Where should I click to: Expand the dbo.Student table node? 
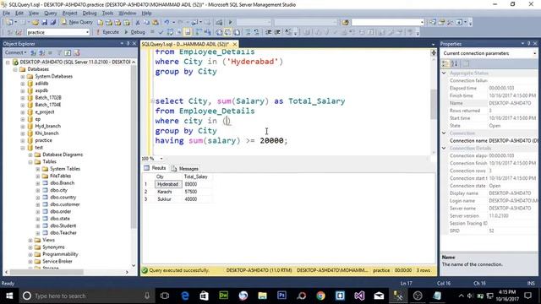pos(38,225)
